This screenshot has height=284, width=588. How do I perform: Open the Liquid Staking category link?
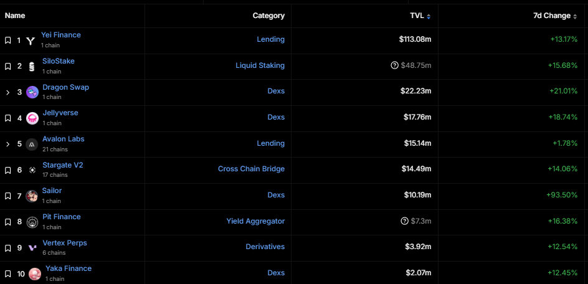click(x=260, y=65)
